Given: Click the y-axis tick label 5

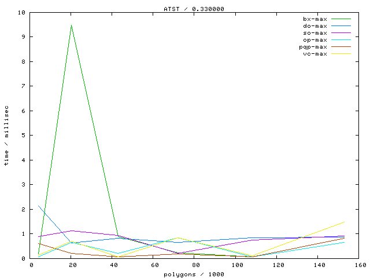Looking at the screenshot, I should 23,136.
